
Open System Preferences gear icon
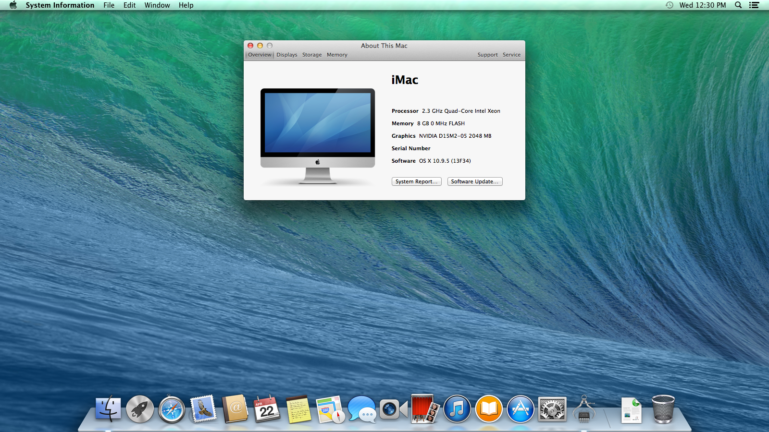[x=552, y=409]
